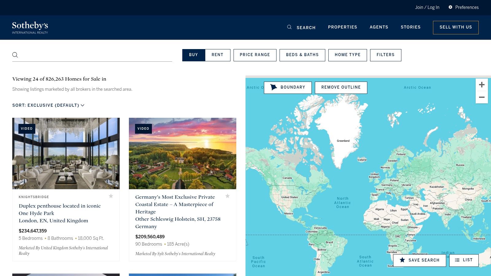Click '90 Bedrooms' text on estate listing
Viewport: 491px width, 276px height.
point(149,244)
